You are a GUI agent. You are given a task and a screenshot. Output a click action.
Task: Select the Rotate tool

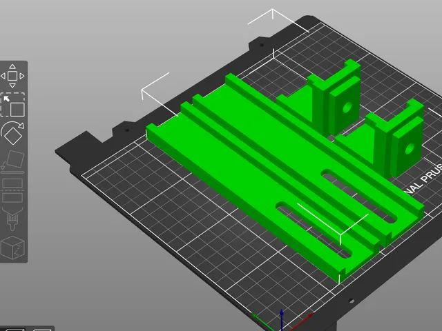(x=12, y=133)
